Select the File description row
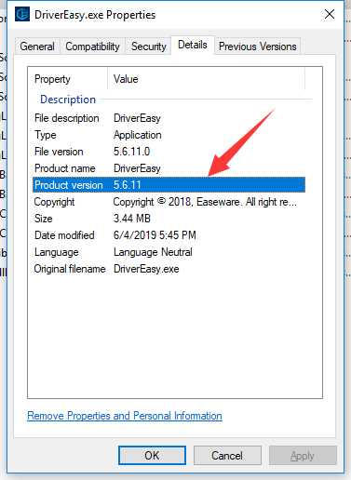Viewport: 351px width, 480px height. (169, 118)
